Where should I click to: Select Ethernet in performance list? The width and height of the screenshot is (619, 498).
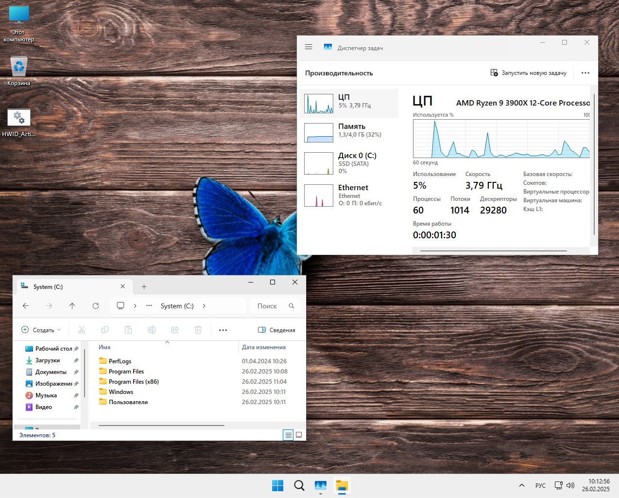349,195
